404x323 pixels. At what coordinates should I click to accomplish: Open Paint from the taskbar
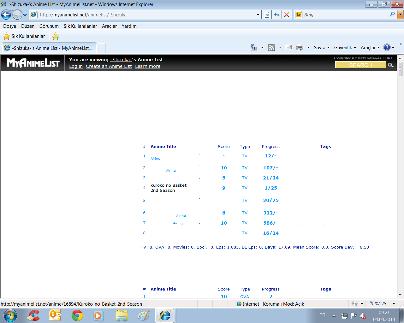coord(144,315)
